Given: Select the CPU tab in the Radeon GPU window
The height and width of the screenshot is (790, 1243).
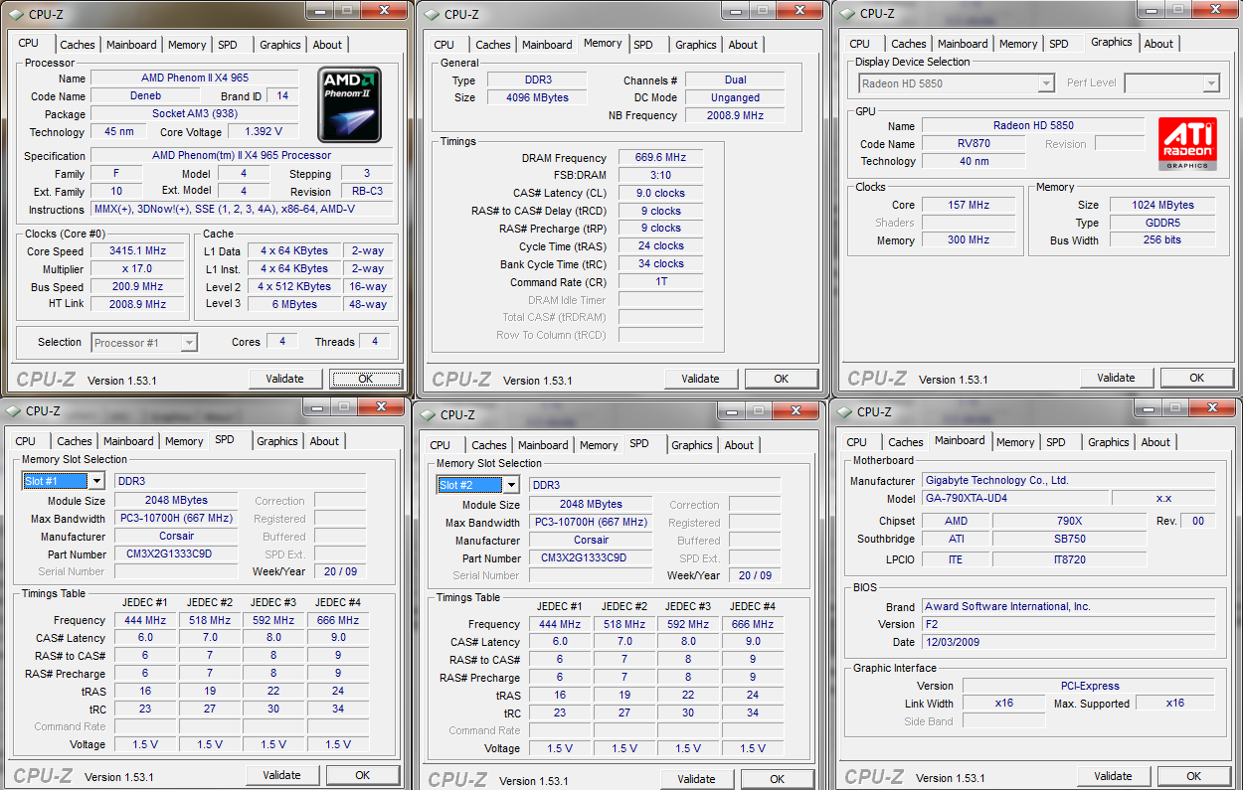Looking at the screenshot, I should 860,44.
